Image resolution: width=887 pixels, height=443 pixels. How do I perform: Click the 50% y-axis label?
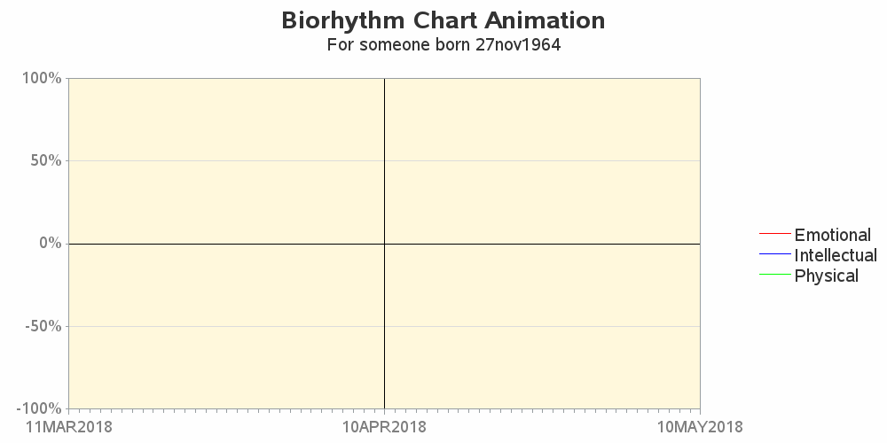click(x=46, y=160)
